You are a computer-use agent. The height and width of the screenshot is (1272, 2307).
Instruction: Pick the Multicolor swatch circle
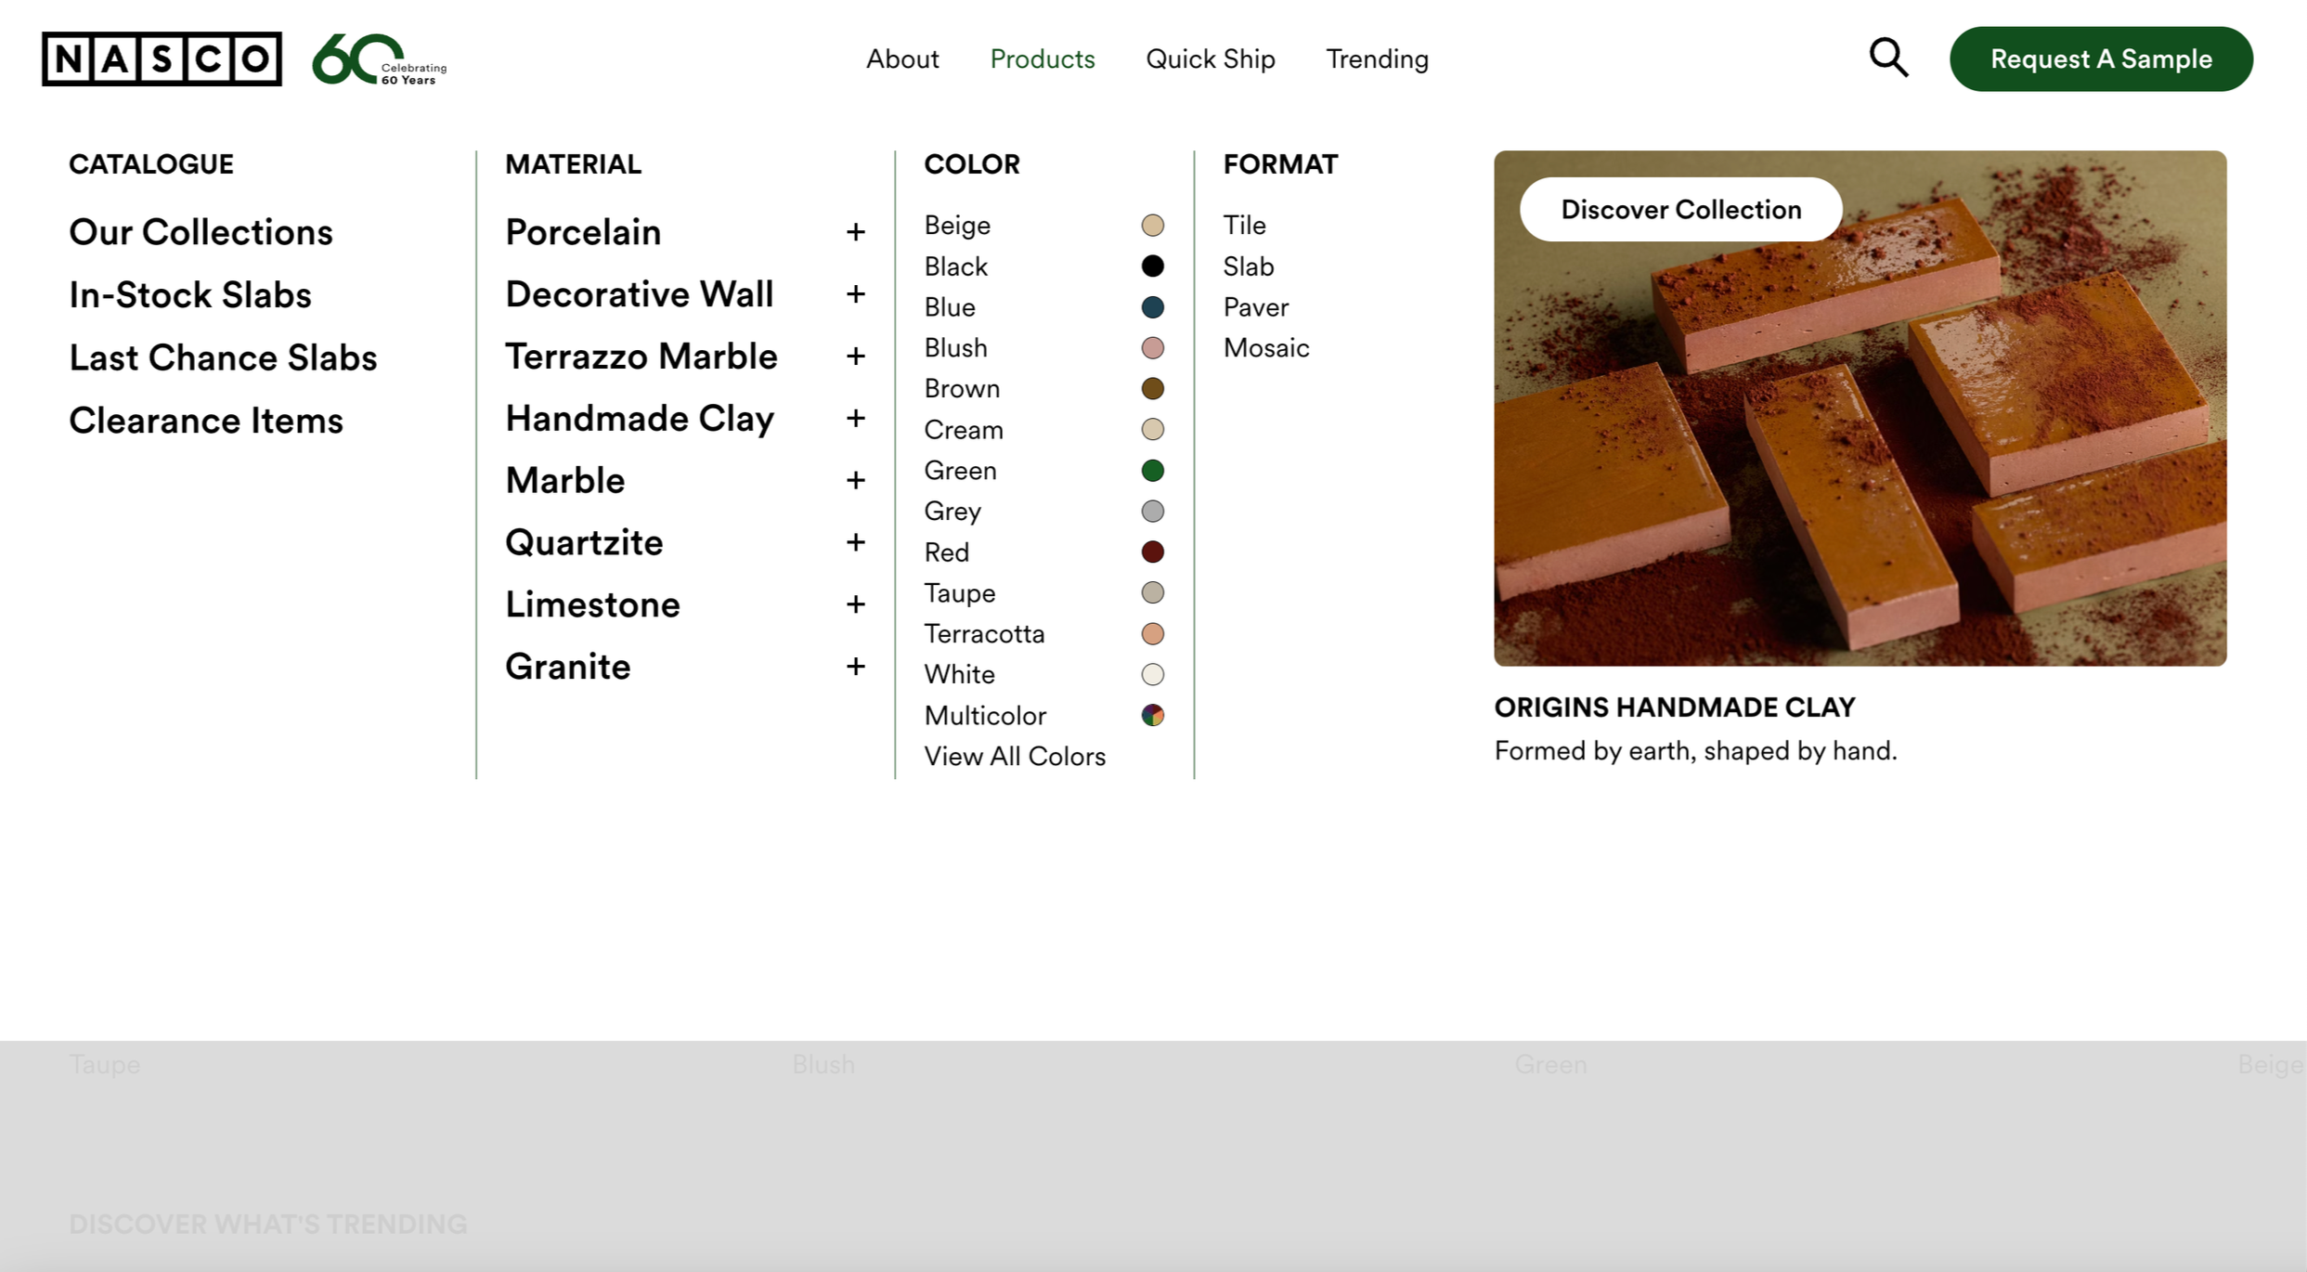pos(1152,716)
